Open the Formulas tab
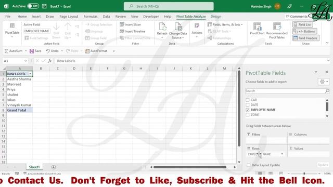This screenshot has height=187, width=333. click(x=91, y=16)
